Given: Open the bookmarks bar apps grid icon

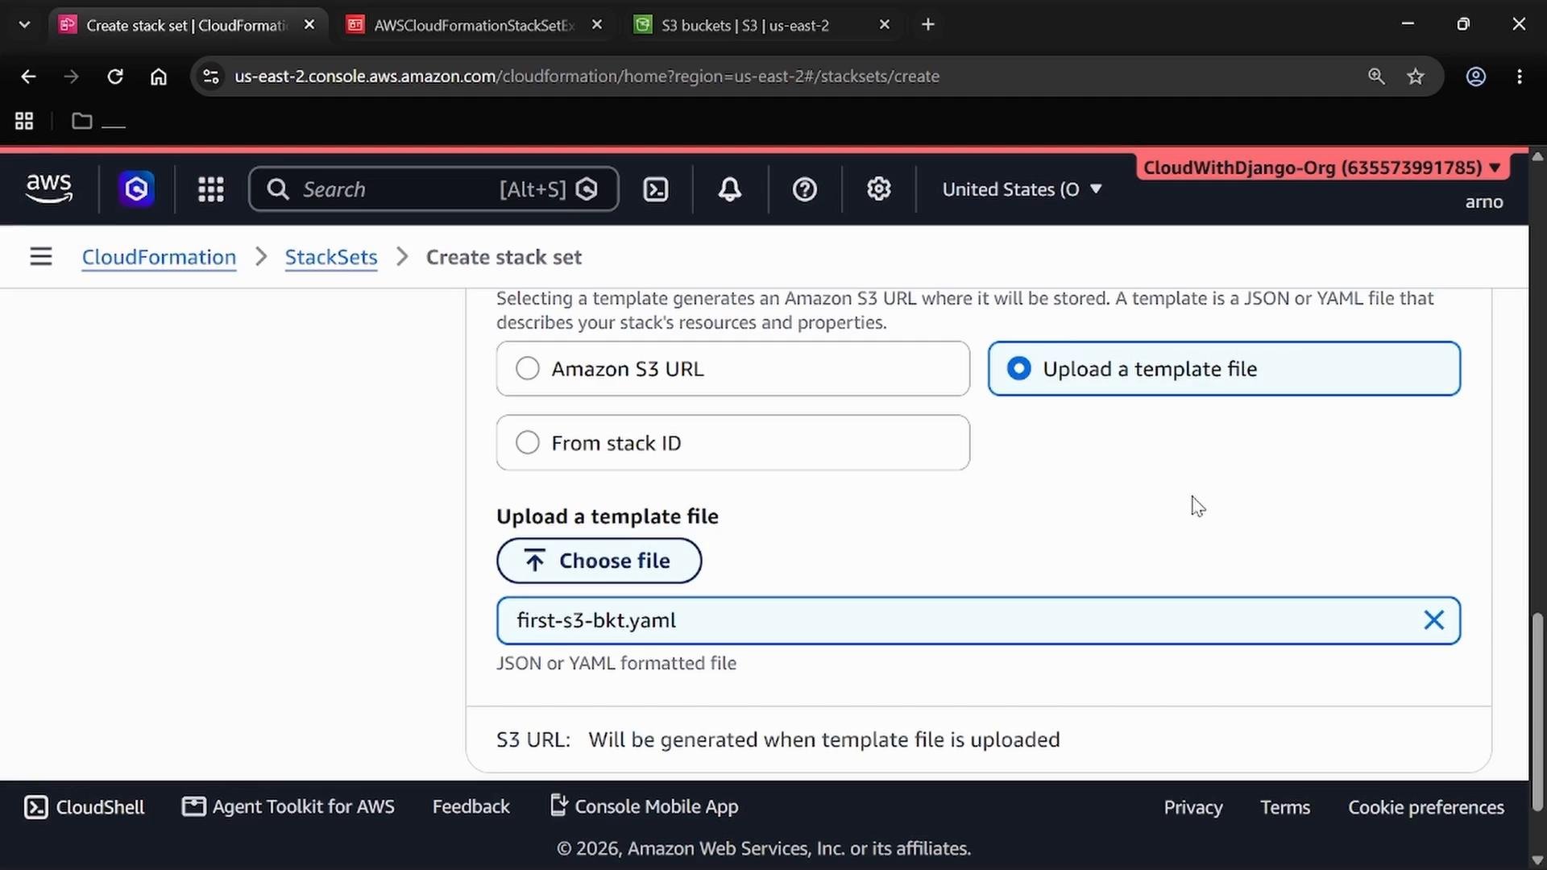Looking at the screenshot, I should pos(24,121).
